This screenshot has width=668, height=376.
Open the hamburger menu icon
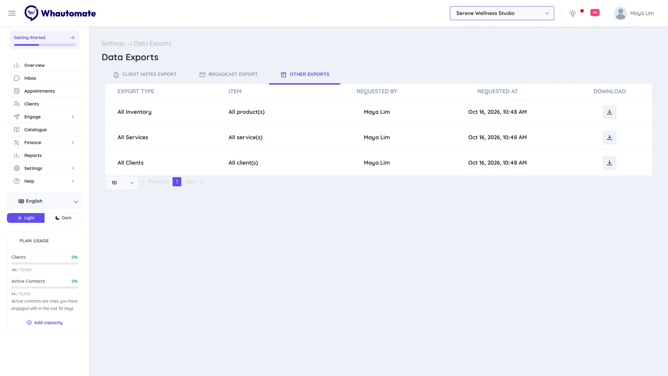point(12,13)
